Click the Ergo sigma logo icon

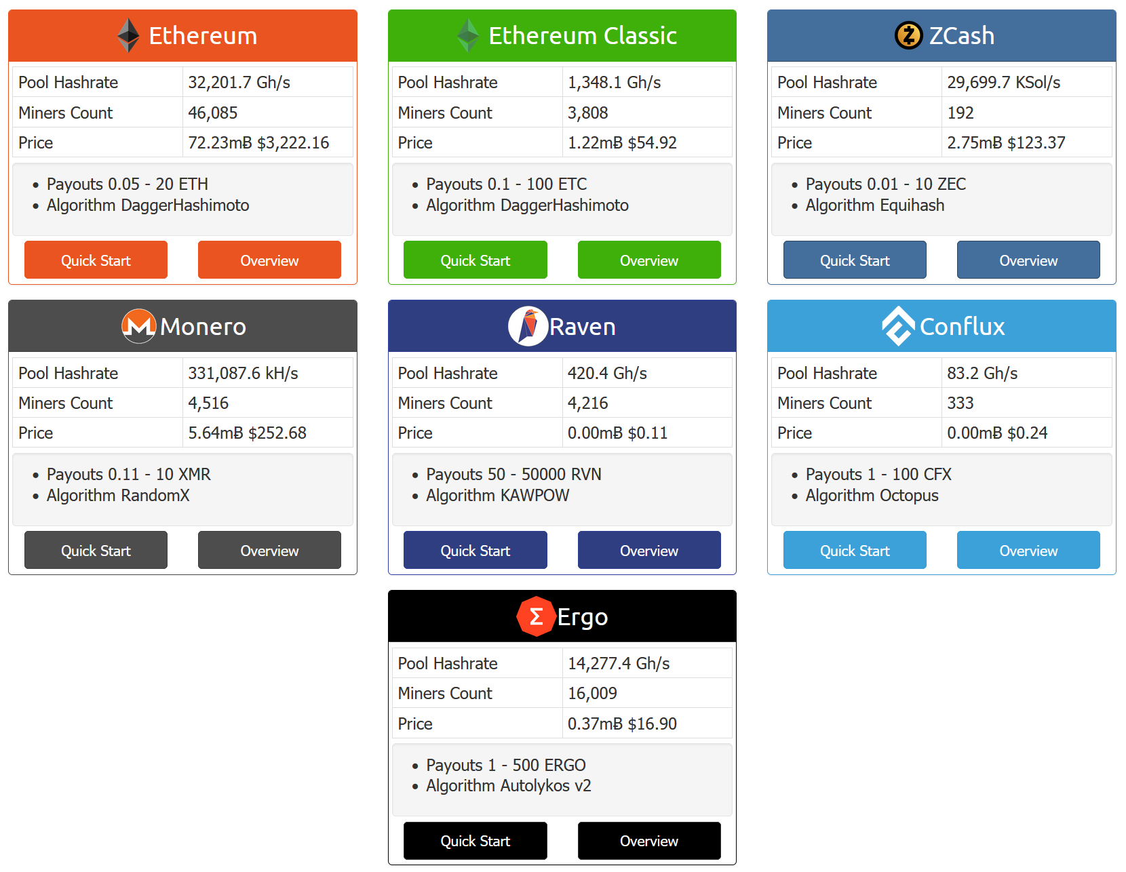(536, 616)
